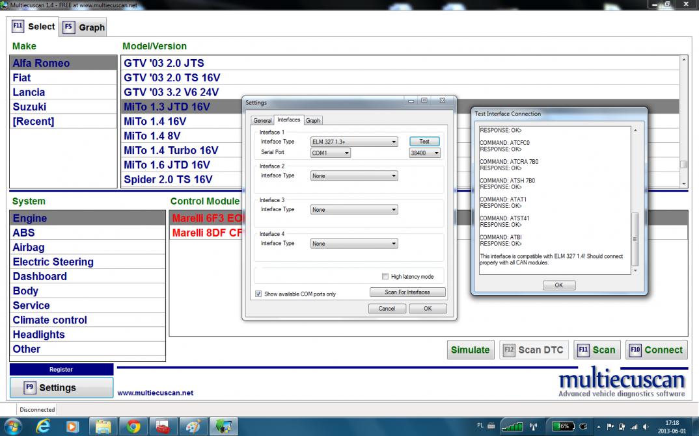
Task: Open the Paint taskbar icon
Action: pos(193,427)
